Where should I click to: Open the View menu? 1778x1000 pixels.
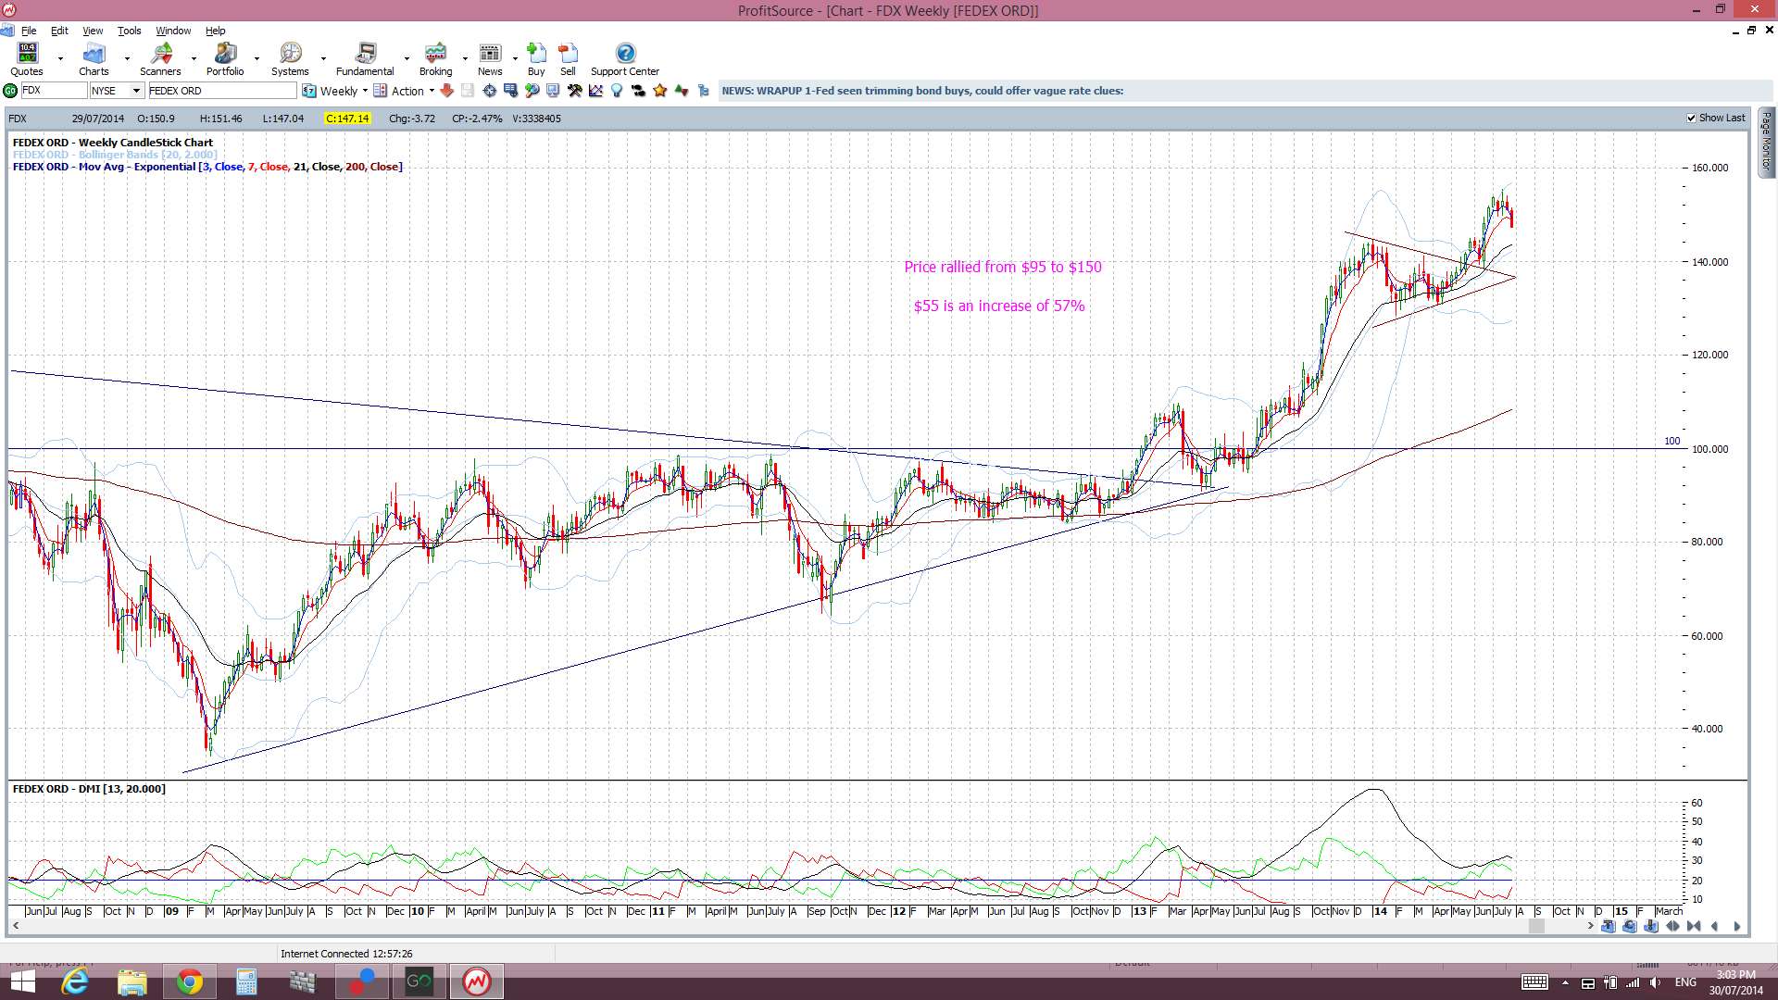93,31
